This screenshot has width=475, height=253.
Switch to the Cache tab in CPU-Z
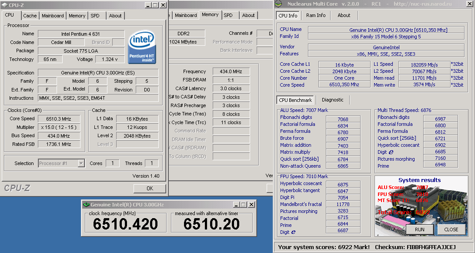click(x=30, y=16)
